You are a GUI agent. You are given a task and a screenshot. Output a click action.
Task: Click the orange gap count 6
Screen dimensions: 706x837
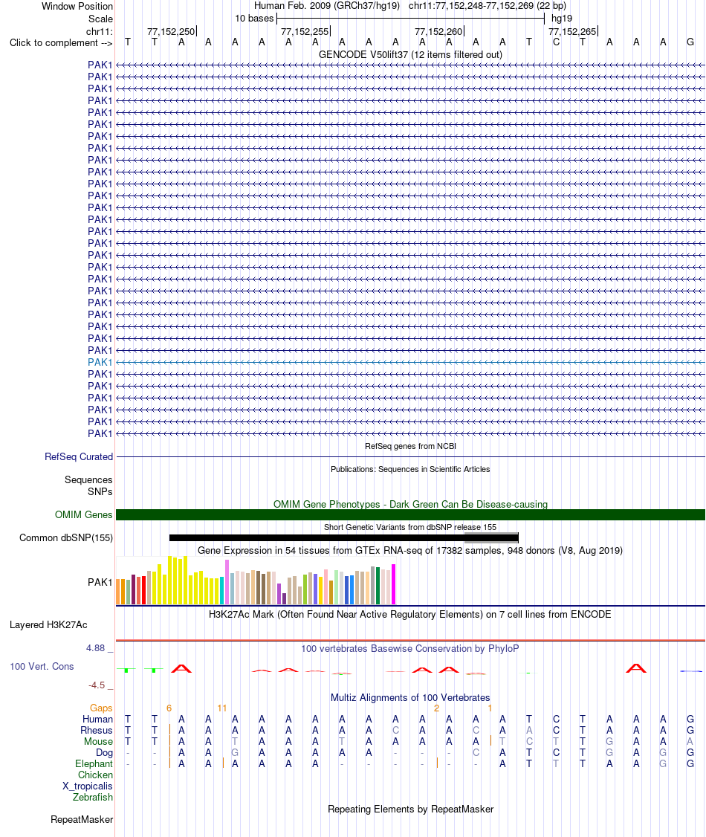pyautogui.click(x=169, y=708)
